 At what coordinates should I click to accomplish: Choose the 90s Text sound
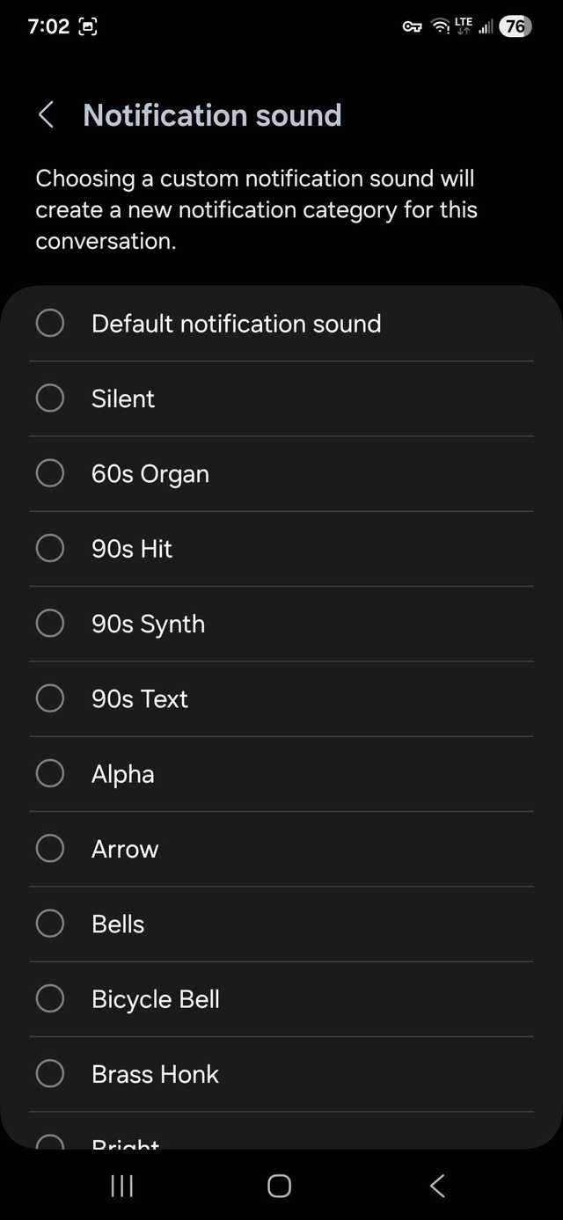click(x=50, y=698)
